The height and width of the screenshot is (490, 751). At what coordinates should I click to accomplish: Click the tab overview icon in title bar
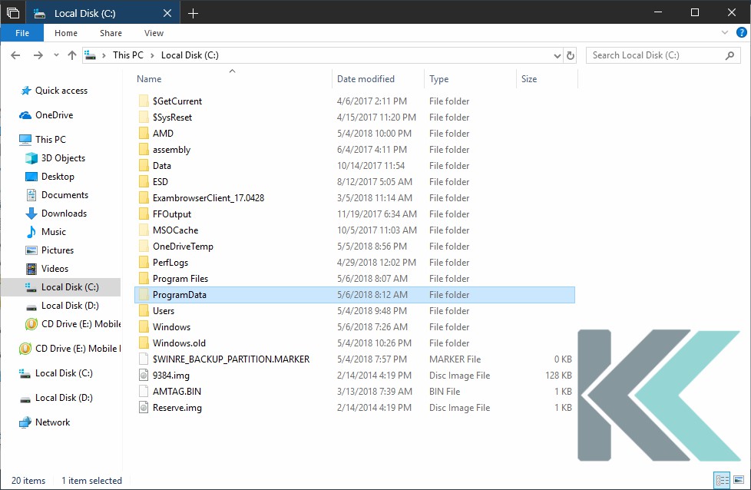click(x=13, y=13)
